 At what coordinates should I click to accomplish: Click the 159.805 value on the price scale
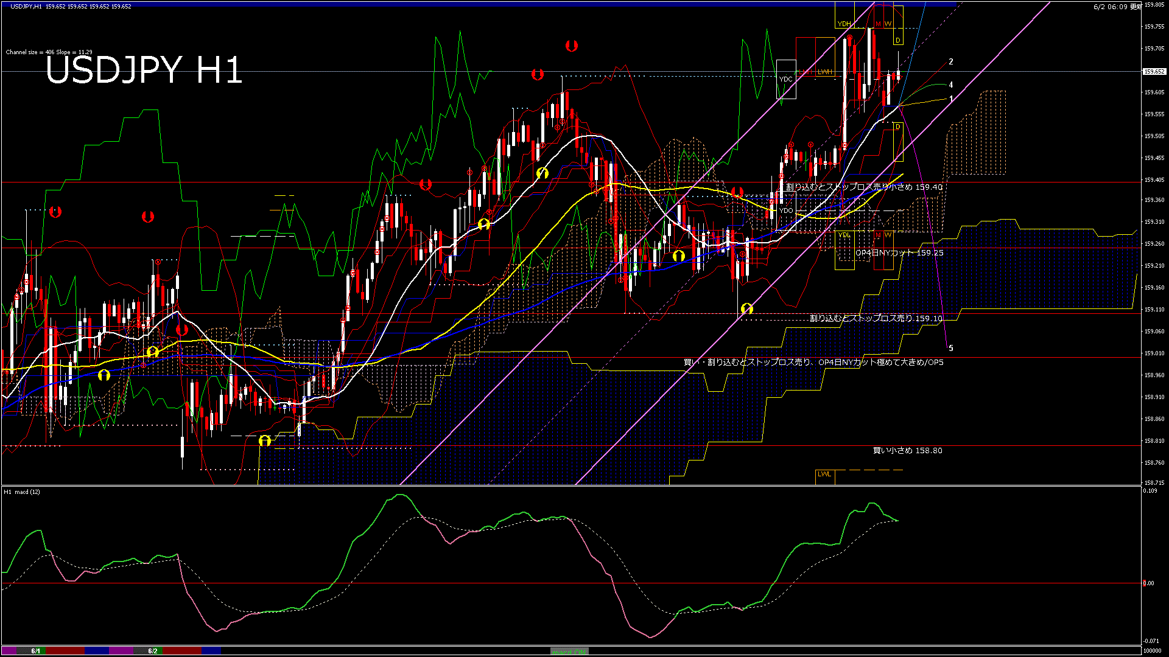tap(1154, 5)
